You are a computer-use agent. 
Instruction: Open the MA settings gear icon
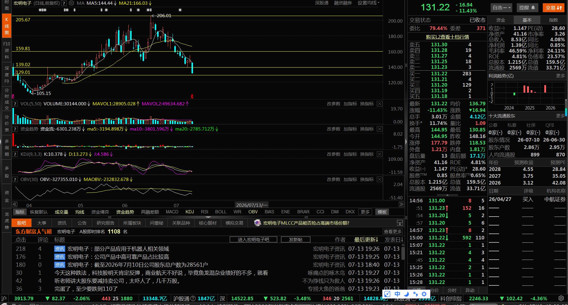pyautogui.click(x=71, y=3)
